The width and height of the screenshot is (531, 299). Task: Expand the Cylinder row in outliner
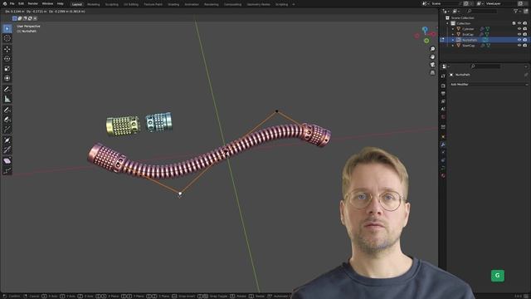coord(453,29)
